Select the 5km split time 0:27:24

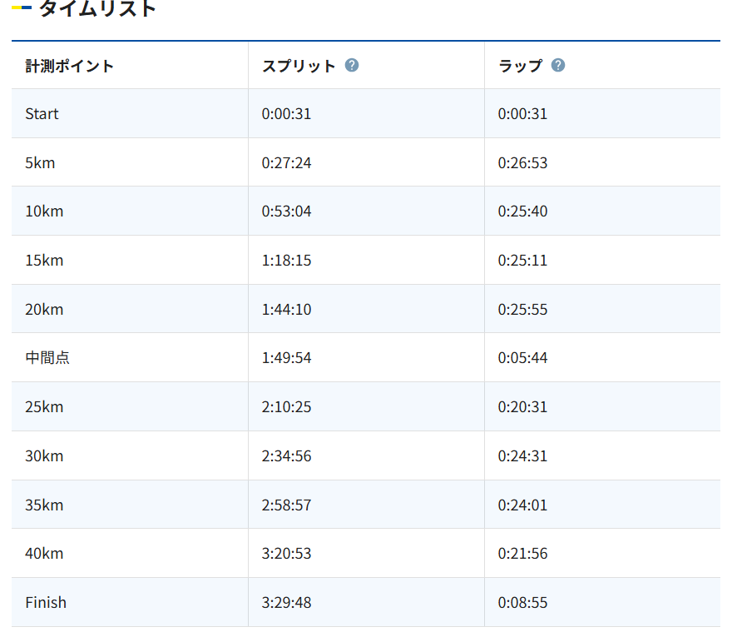coord(286,163)
